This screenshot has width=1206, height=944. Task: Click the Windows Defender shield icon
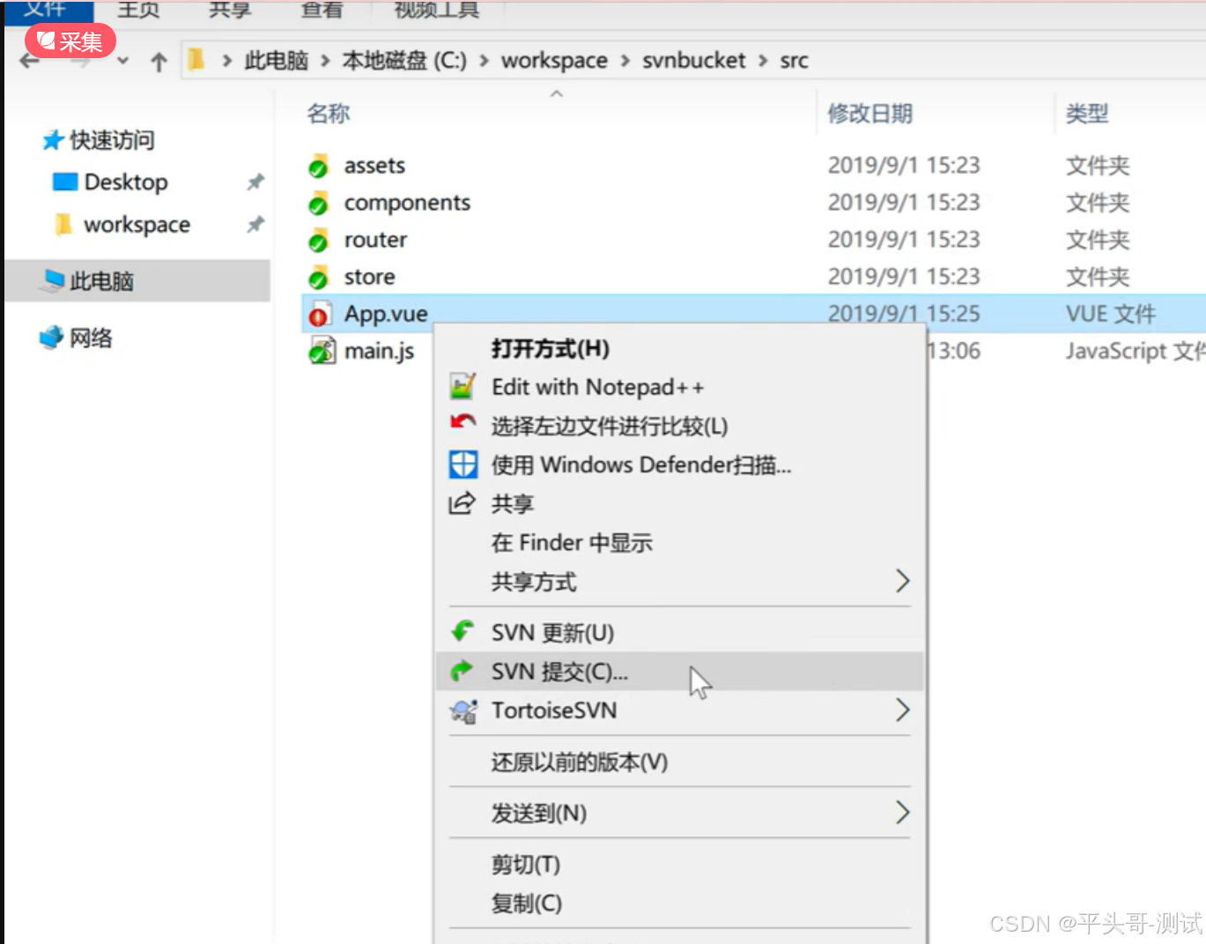pyautogui.click(x=462, y=465)
